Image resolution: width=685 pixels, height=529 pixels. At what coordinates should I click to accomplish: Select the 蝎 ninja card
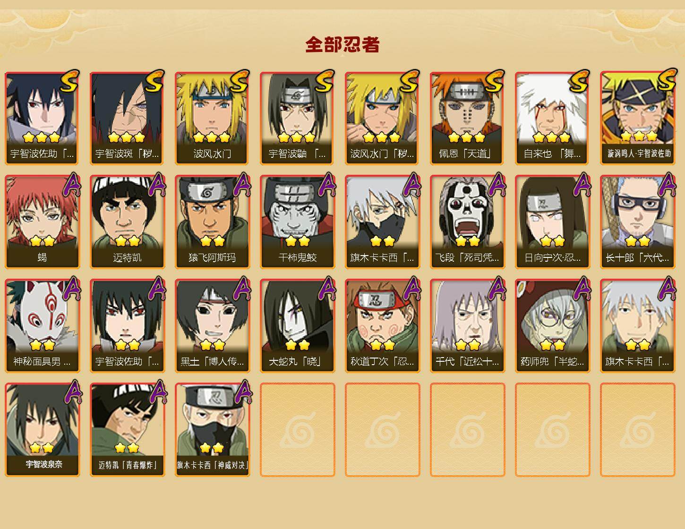coord(43,222)
